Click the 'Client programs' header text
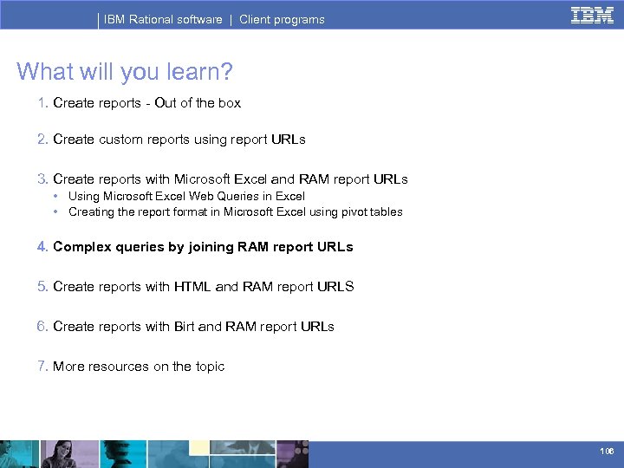 point(282,19)
